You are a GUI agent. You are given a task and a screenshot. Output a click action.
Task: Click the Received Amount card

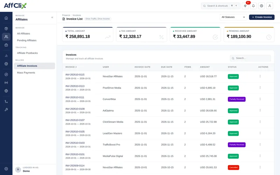pyautogui.click(x=195, y=34)
